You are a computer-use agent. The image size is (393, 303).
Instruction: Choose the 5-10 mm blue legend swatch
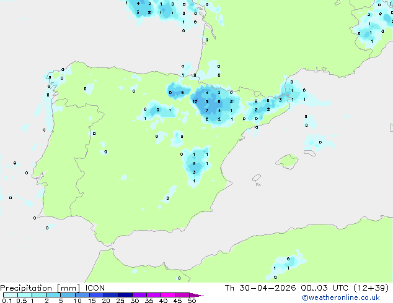click(68, 295)
